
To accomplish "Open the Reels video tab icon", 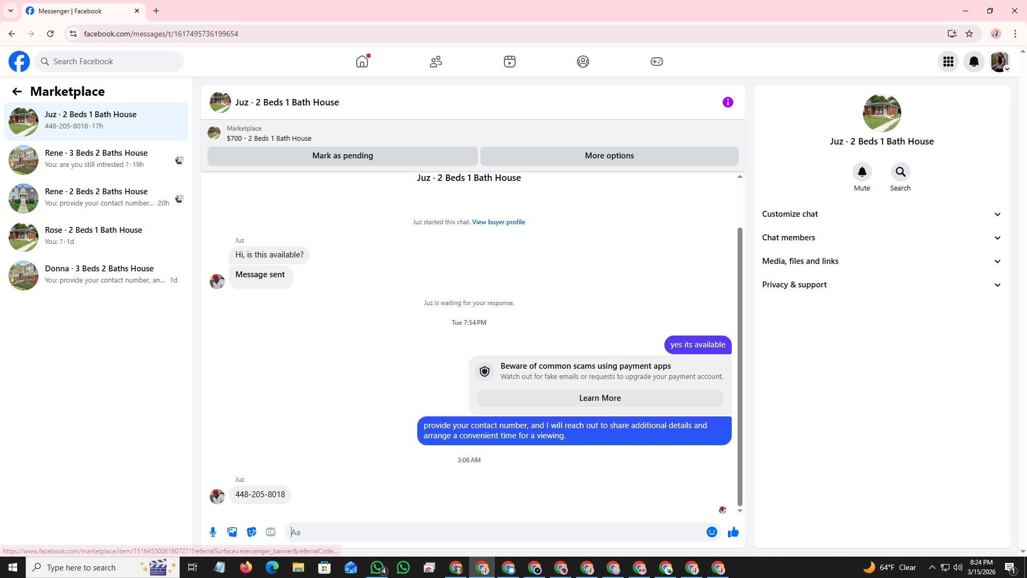I will pos(510,62).
